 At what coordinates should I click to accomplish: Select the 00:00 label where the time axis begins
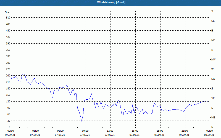11,131
